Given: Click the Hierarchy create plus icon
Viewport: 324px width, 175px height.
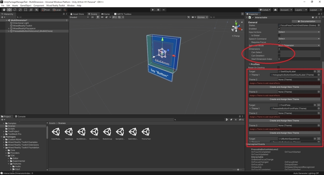Looking at the screenshot, I should pos(2,17).
